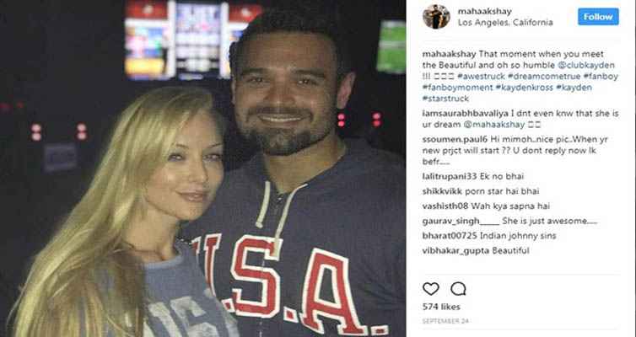Open the #fanboymoment hashtag
The height and width of the screenshot is (337, 636).
coord(457,88)
